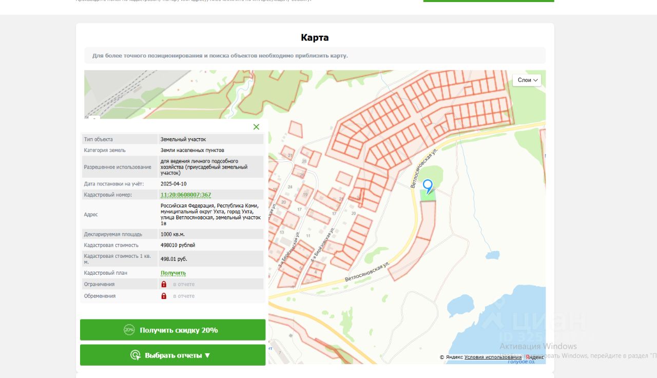This screenshot has height=378, width=657.
Task: Click the per-meter value 498.01 руб.
Action: (174, 259)
